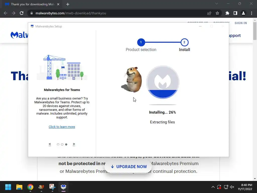The image size is (257, 193).
Task: Click step 1 Product selection circle
Action: click(141, 42)
